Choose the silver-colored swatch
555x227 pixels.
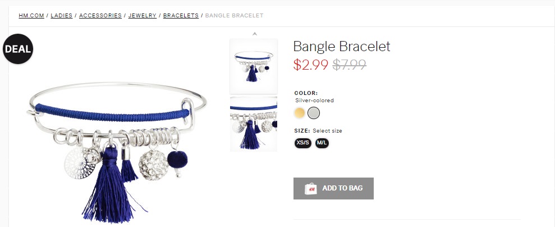[314, 113]
